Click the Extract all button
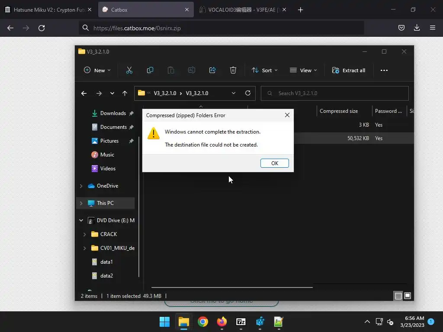This screenshot has height=332, width=443. 349,70
